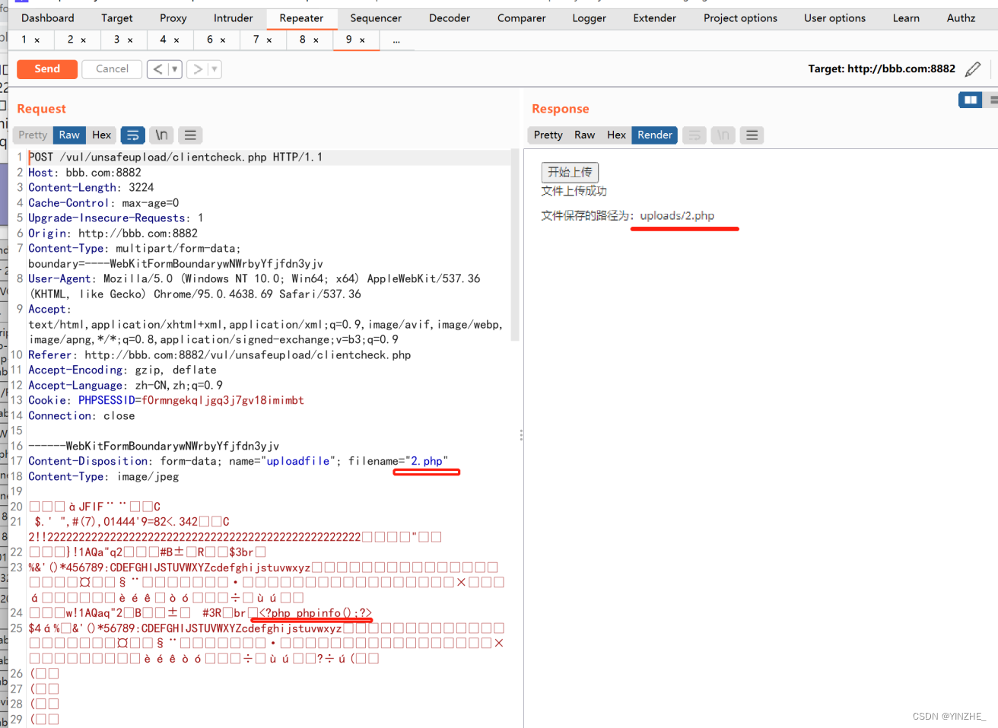Screen dimensions: 998x728
Task: Toggle response non-printable characters icon
Action: (723, 135)
